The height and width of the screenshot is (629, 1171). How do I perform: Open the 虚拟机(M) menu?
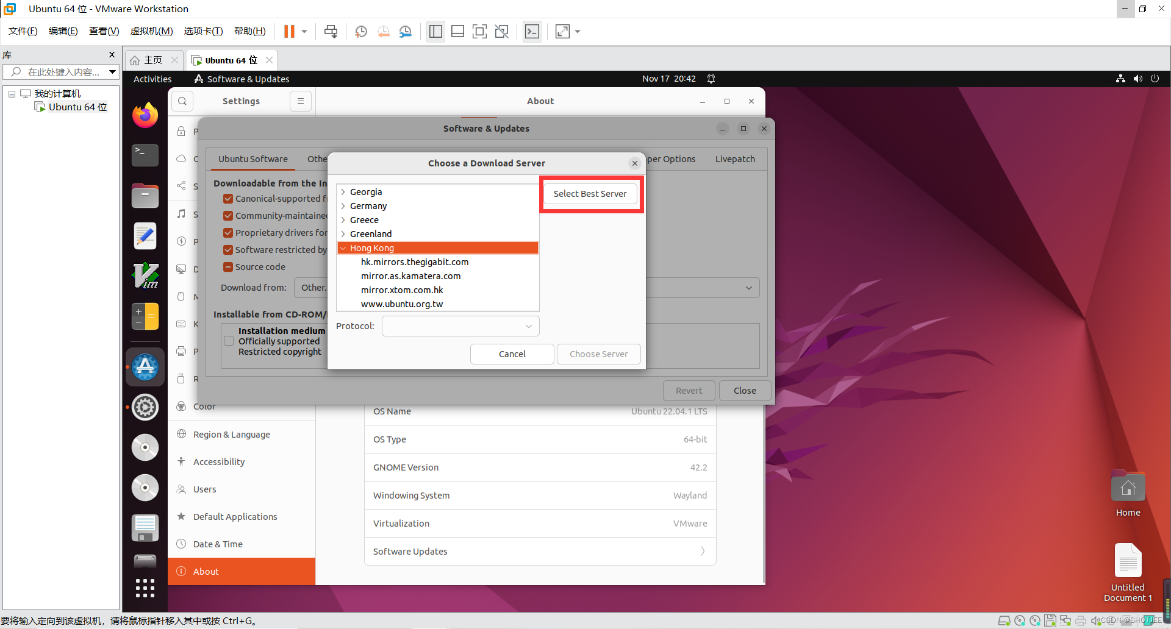tap(151, 31)
